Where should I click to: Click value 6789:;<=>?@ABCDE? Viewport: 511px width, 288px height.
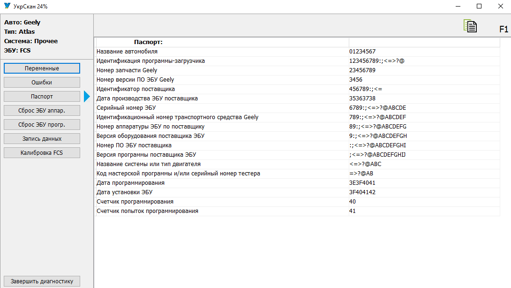pyautogui.click(x=378, y=107)
